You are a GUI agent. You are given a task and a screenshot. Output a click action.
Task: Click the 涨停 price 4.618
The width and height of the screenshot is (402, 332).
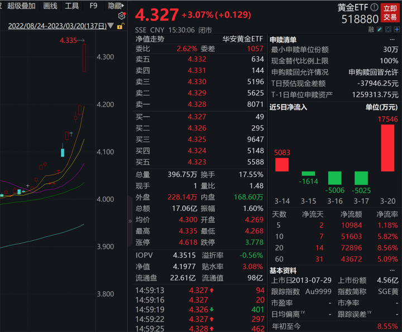(x=188, y=242)
